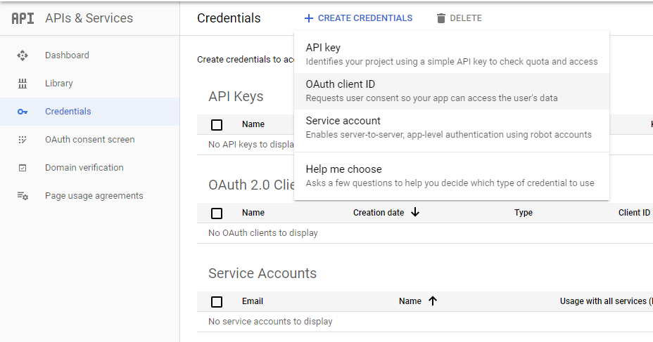Click the Domain verification checkbox icon
The image size is (653, 342).
tap(23, 168)
